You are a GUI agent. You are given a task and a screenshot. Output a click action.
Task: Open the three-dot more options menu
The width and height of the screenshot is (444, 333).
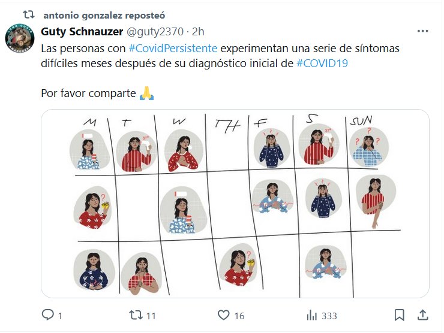422,32
